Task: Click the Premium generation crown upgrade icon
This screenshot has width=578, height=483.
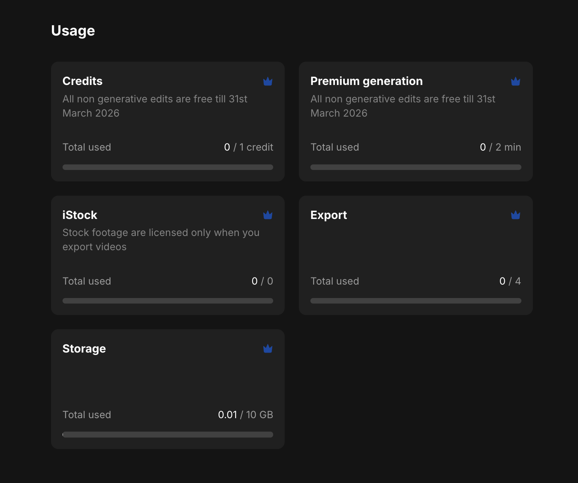Action: point(515,81)
